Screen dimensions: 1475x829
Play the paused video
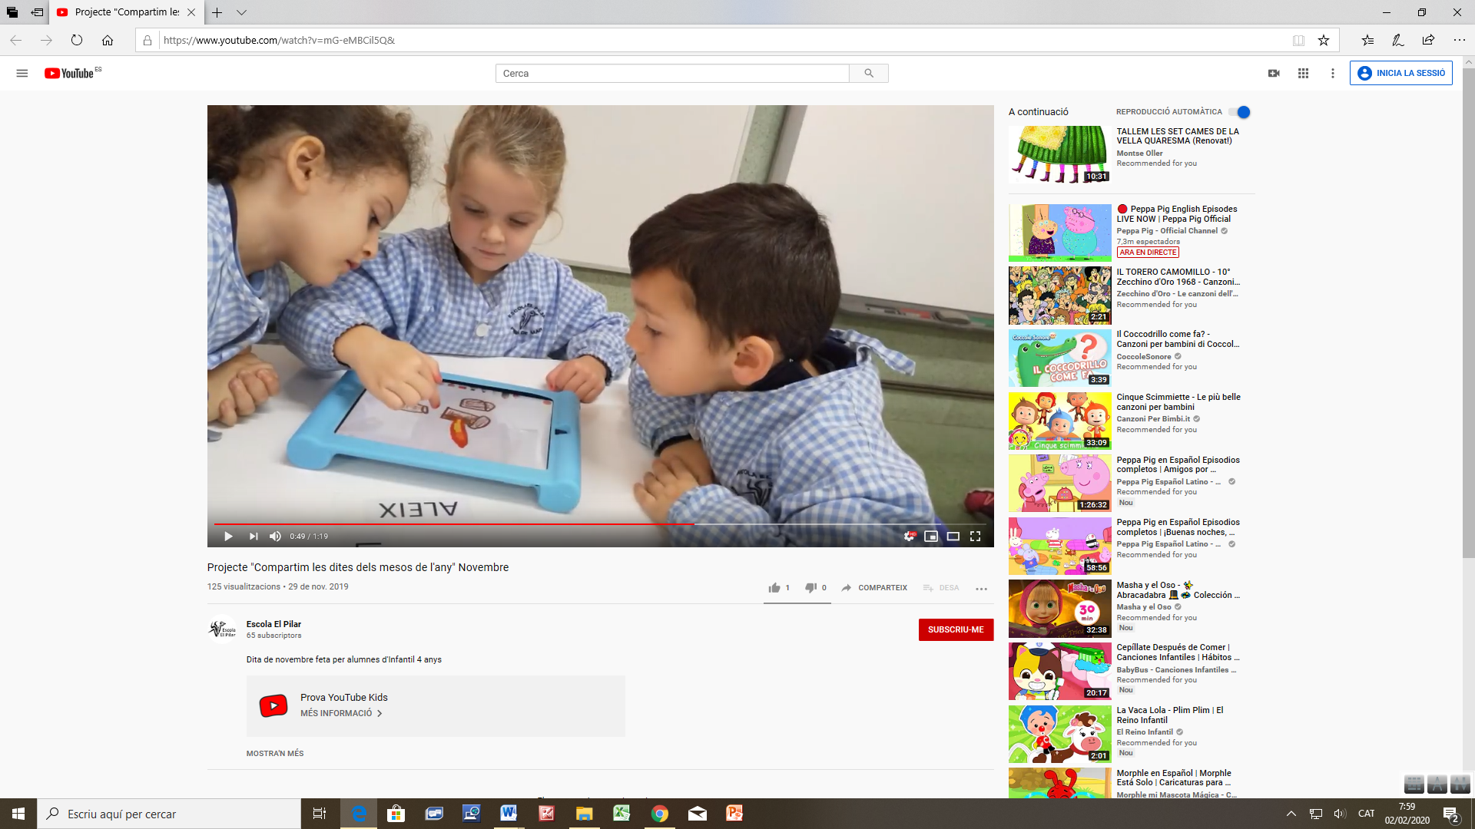pyautogui.click(x=228, y=537)
